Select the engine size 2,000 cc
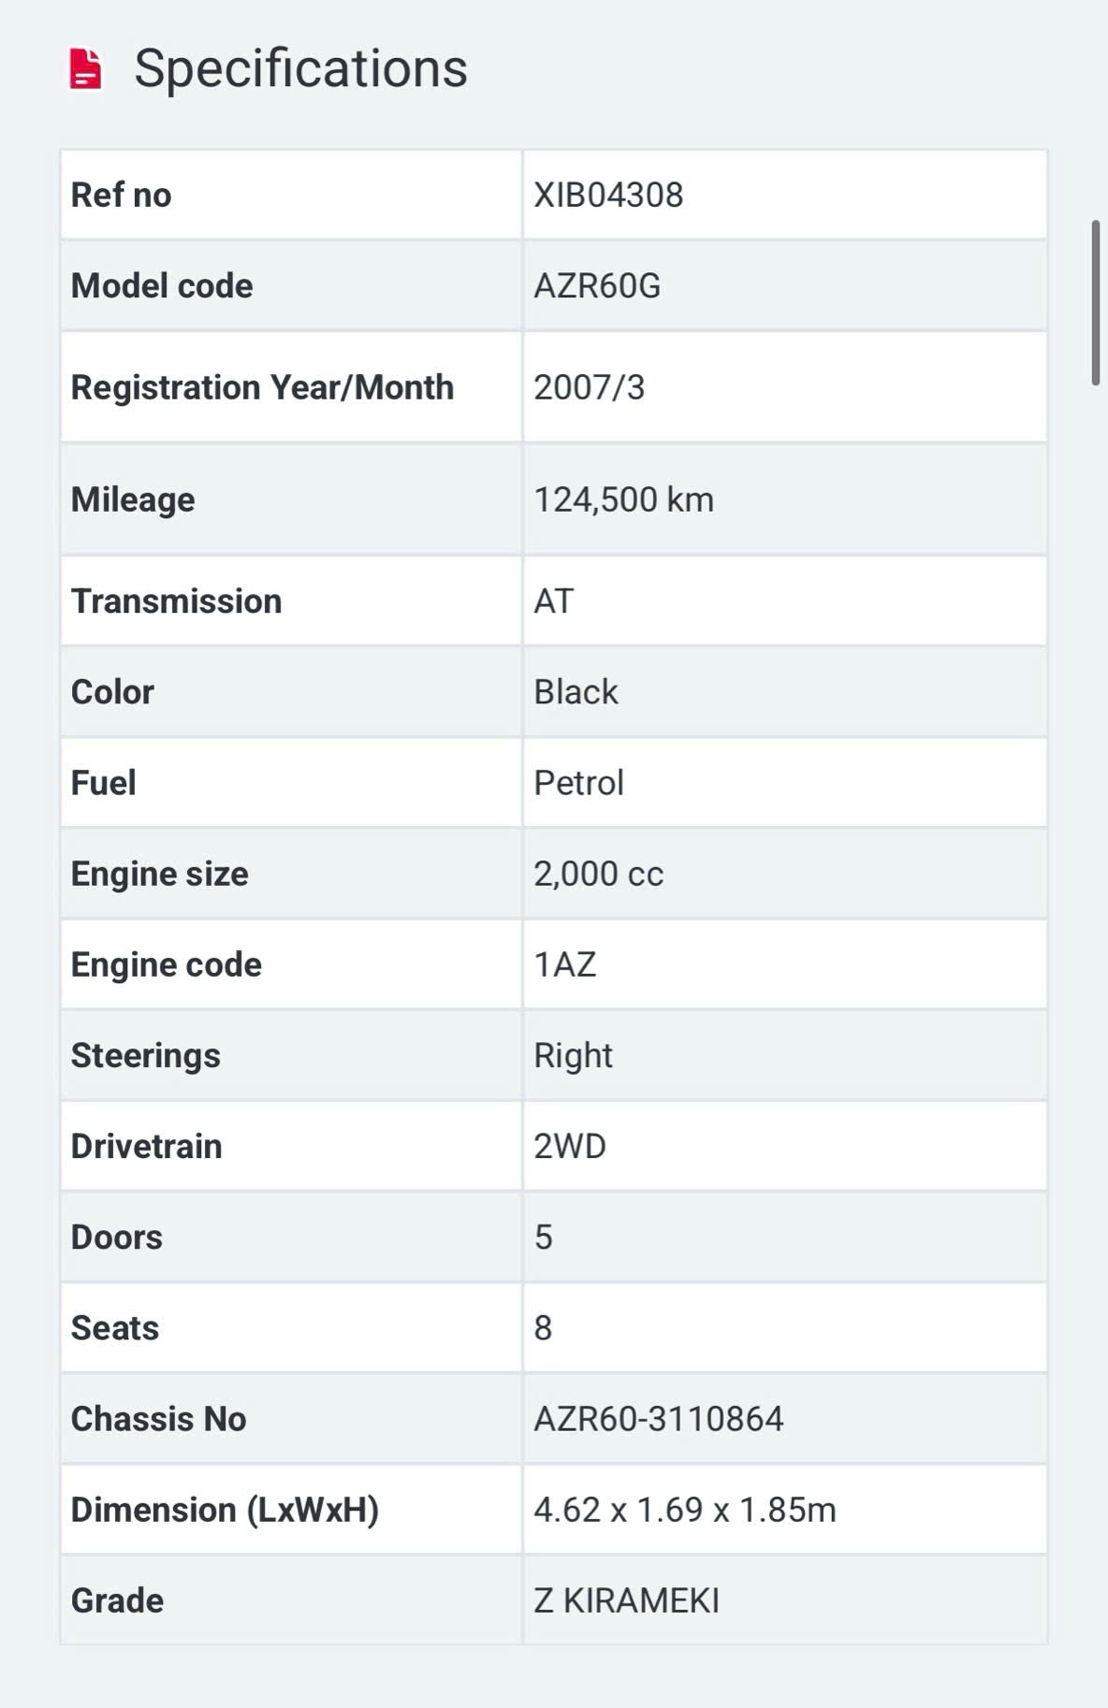 click(x=598, y=875)
